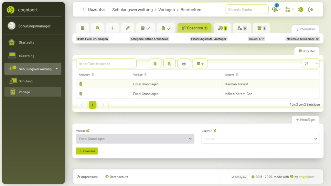
Task: Open the Vorlage 'Excel Grundlagen' dropdown
Action: click(135, 139)
